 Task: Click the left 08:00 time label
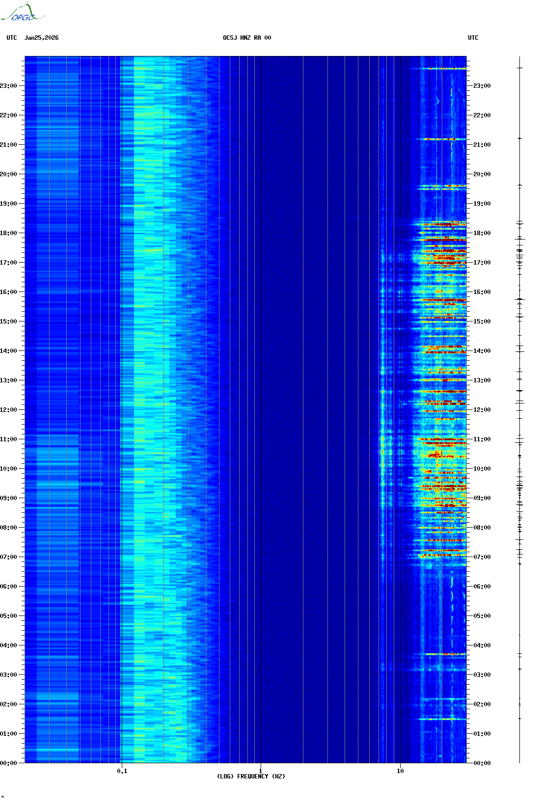point(8,528)
